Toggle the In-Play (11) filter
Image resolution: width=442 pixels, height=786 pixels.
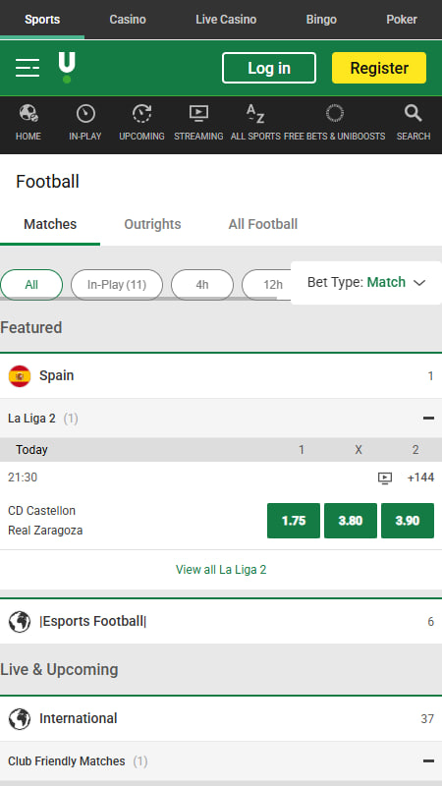pos(117,285)
